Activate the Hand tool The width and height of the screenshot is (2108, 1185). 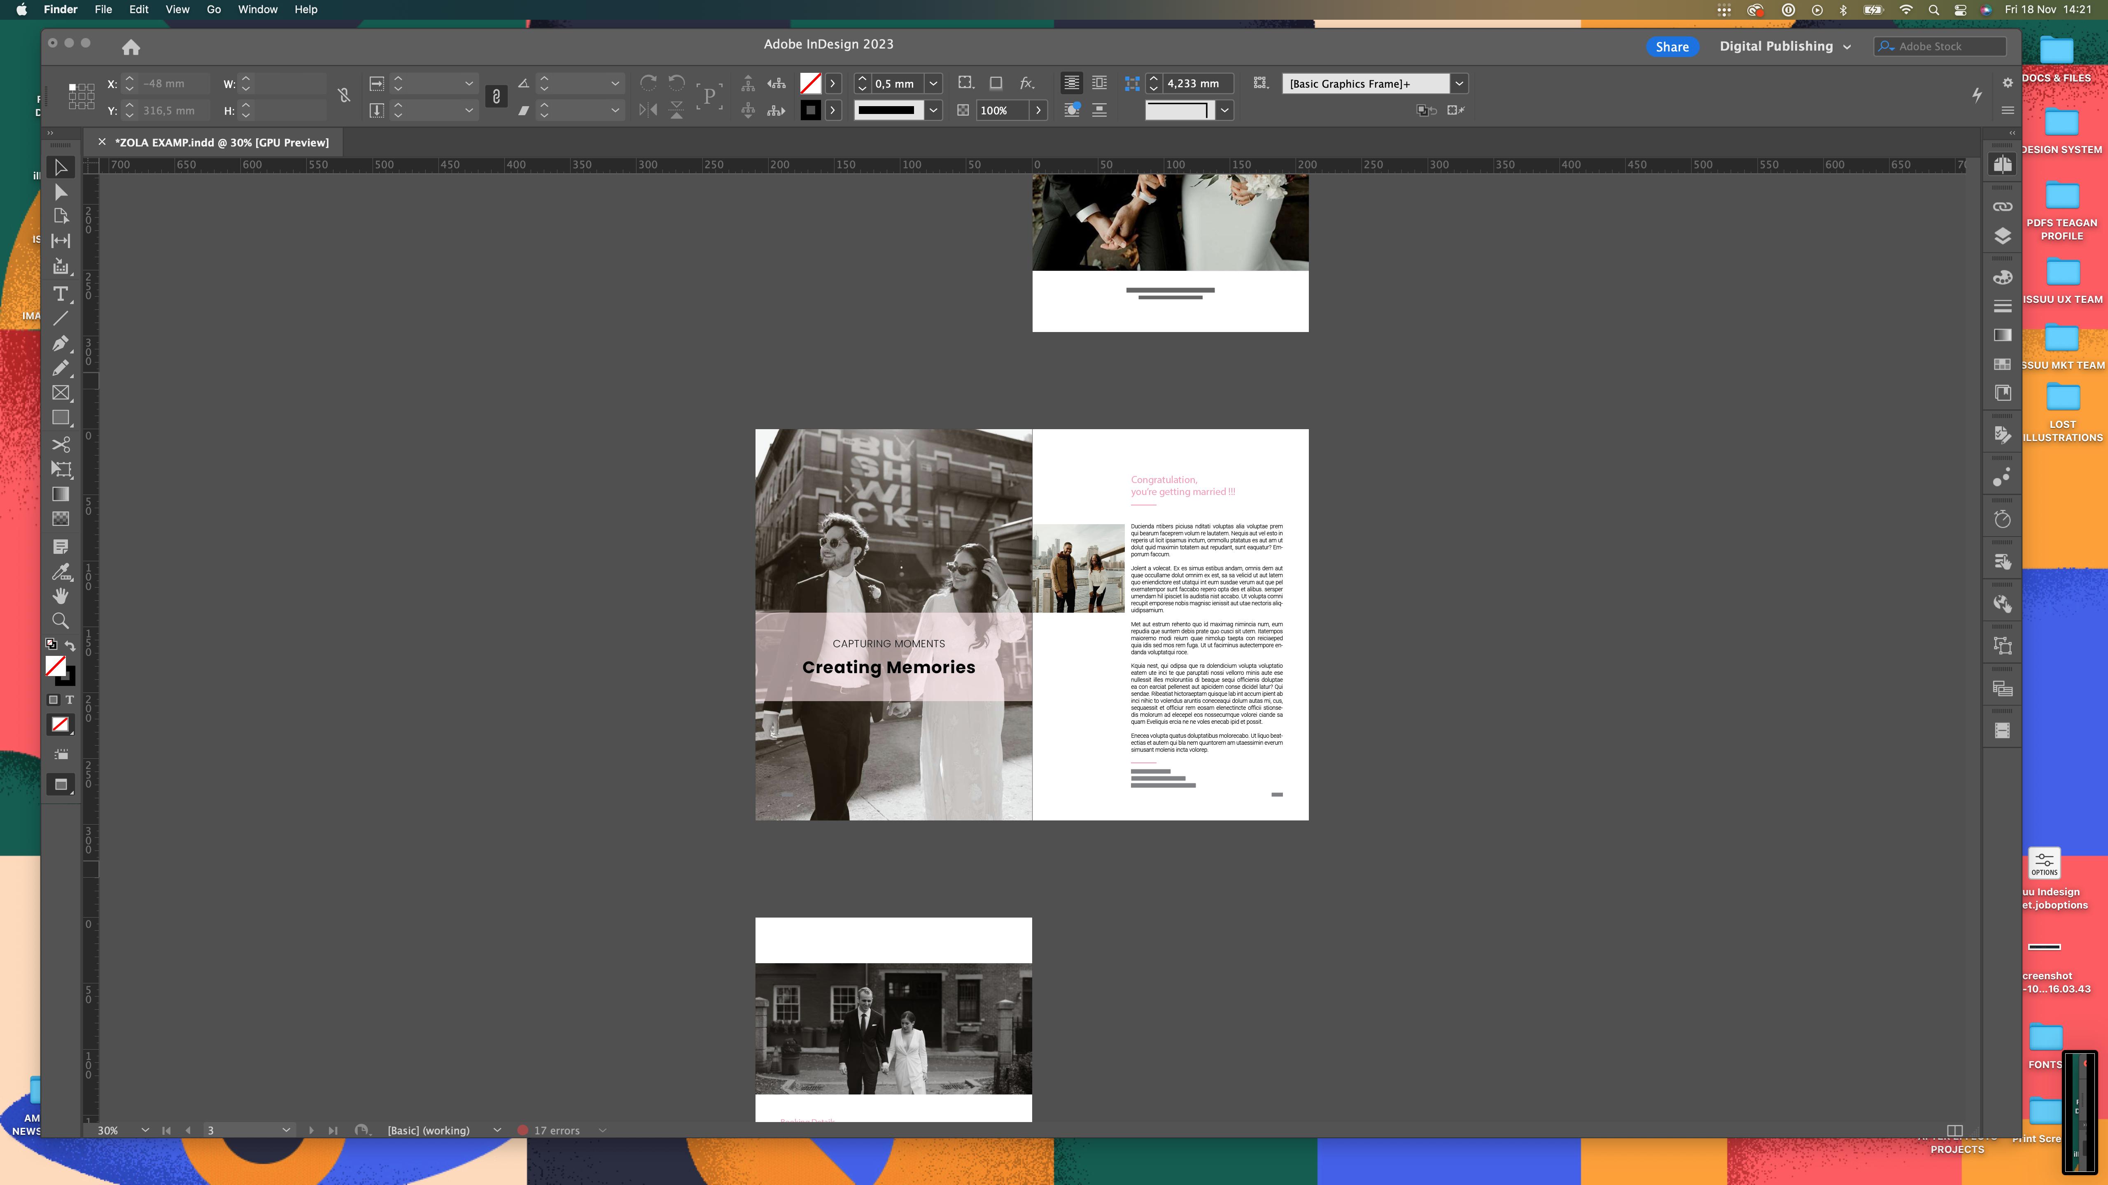tap(61, 596)
